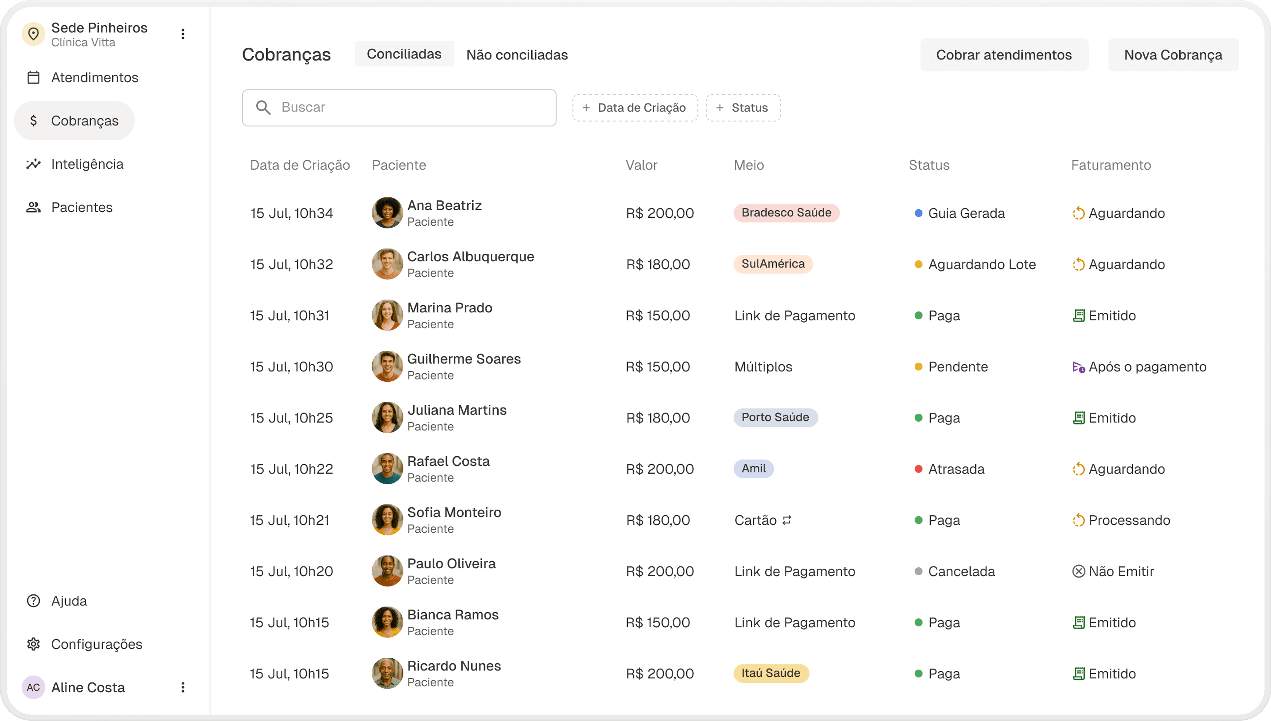Click the Atendimentos calendar icon in sidebar
This screenshot has width=1271, height=721.
33,78
